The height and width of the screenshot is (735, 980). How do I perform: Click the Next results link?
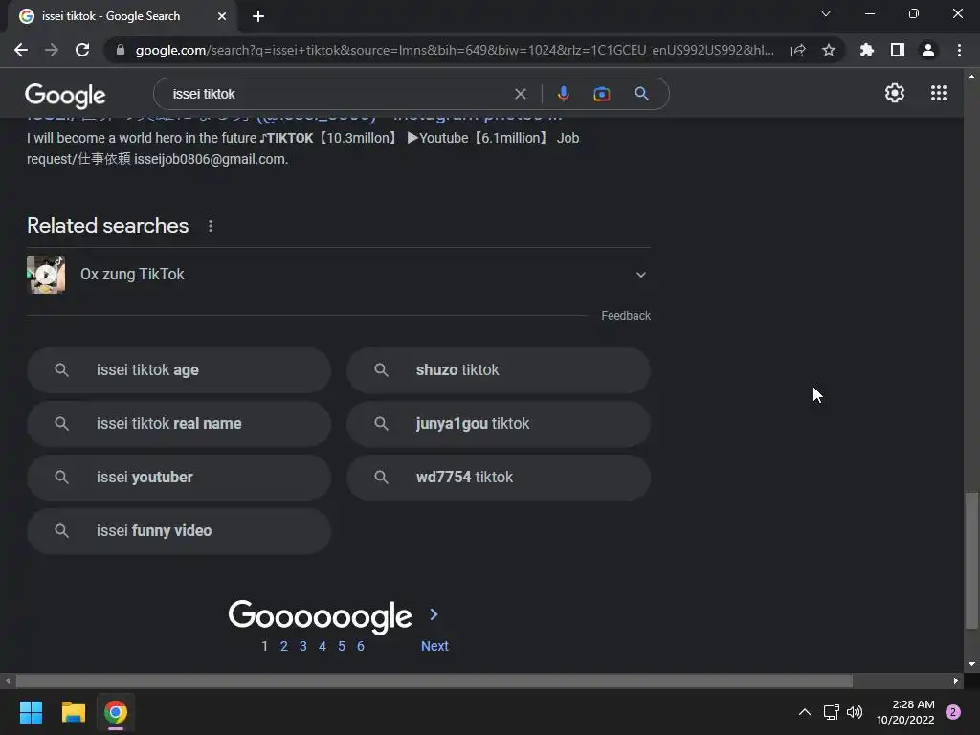(434, 646)
